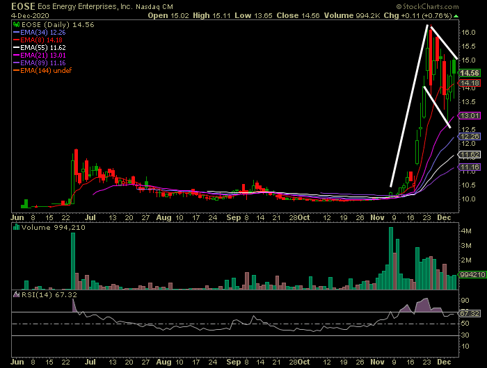Click the magenta 13.01 price tag on right axis
Image resolution: width=487 pixels, height=368 pixels.
[470, 116]
